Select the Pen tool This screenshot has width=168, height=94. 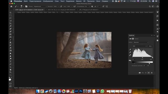(x=10, y=64)
